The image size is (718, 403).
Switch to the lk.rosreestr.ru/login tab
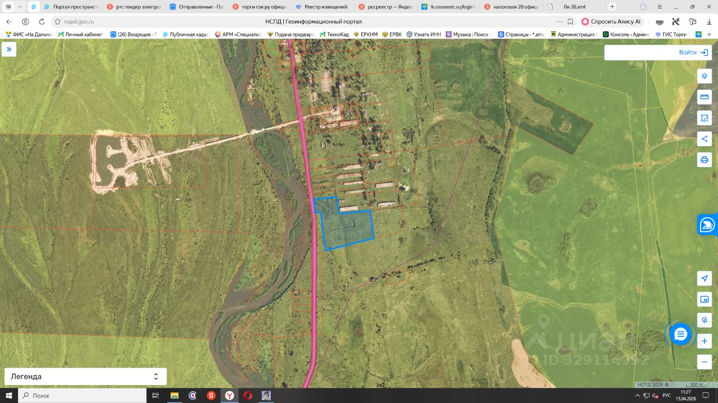click(448, 7)
